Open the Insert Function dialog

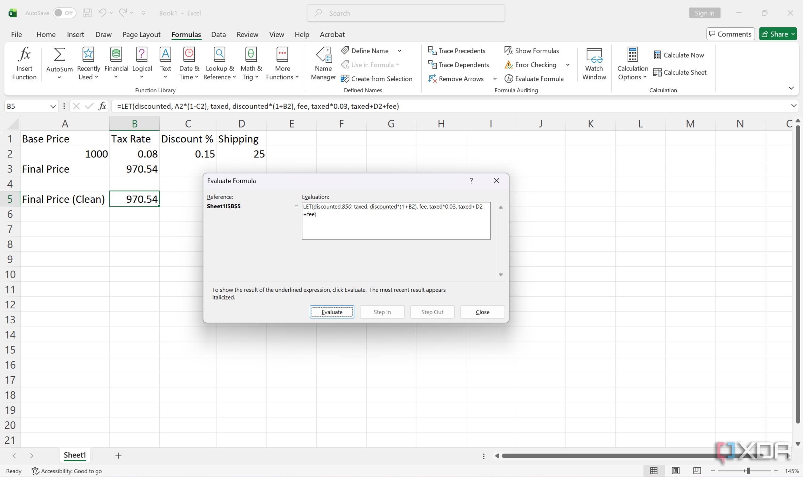[24, 63]
